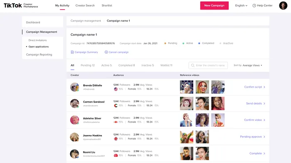
Task: Click the TikTok Creator Marketplace logo
Action: [21, 5]
